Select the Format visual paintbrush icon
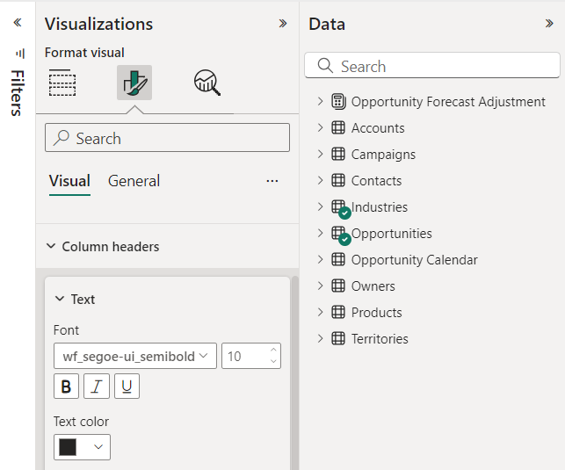 (x=134, y=83)
